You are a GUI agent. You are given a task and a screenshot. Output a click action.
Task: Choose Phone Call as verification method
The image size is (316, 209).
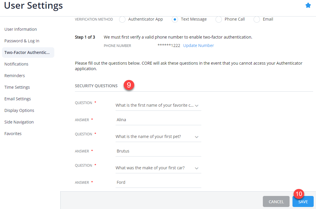point(218,19)
